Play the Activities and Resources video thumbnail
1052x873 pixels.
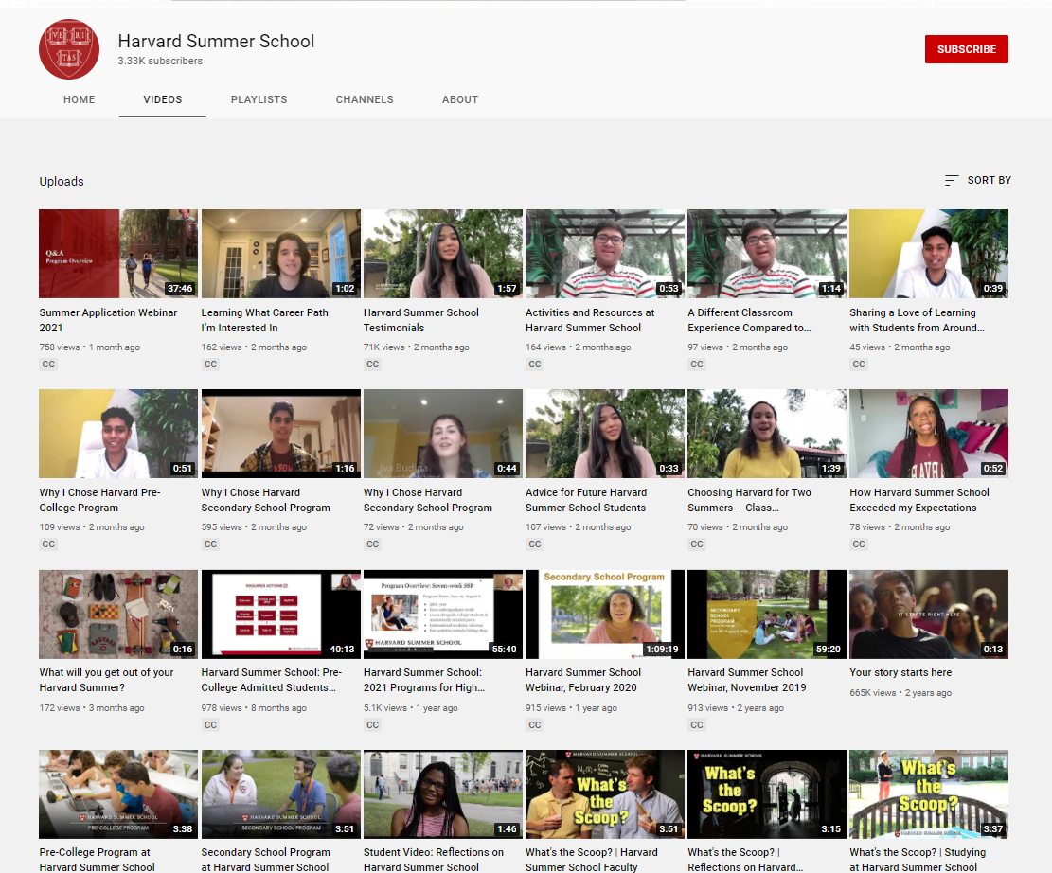click(x=605, y=254)
